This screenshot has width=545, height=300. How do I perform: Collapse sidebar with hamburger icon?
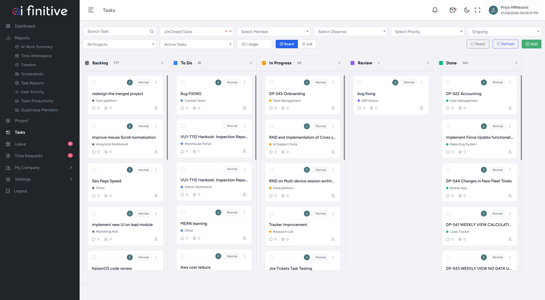[91, 10]
